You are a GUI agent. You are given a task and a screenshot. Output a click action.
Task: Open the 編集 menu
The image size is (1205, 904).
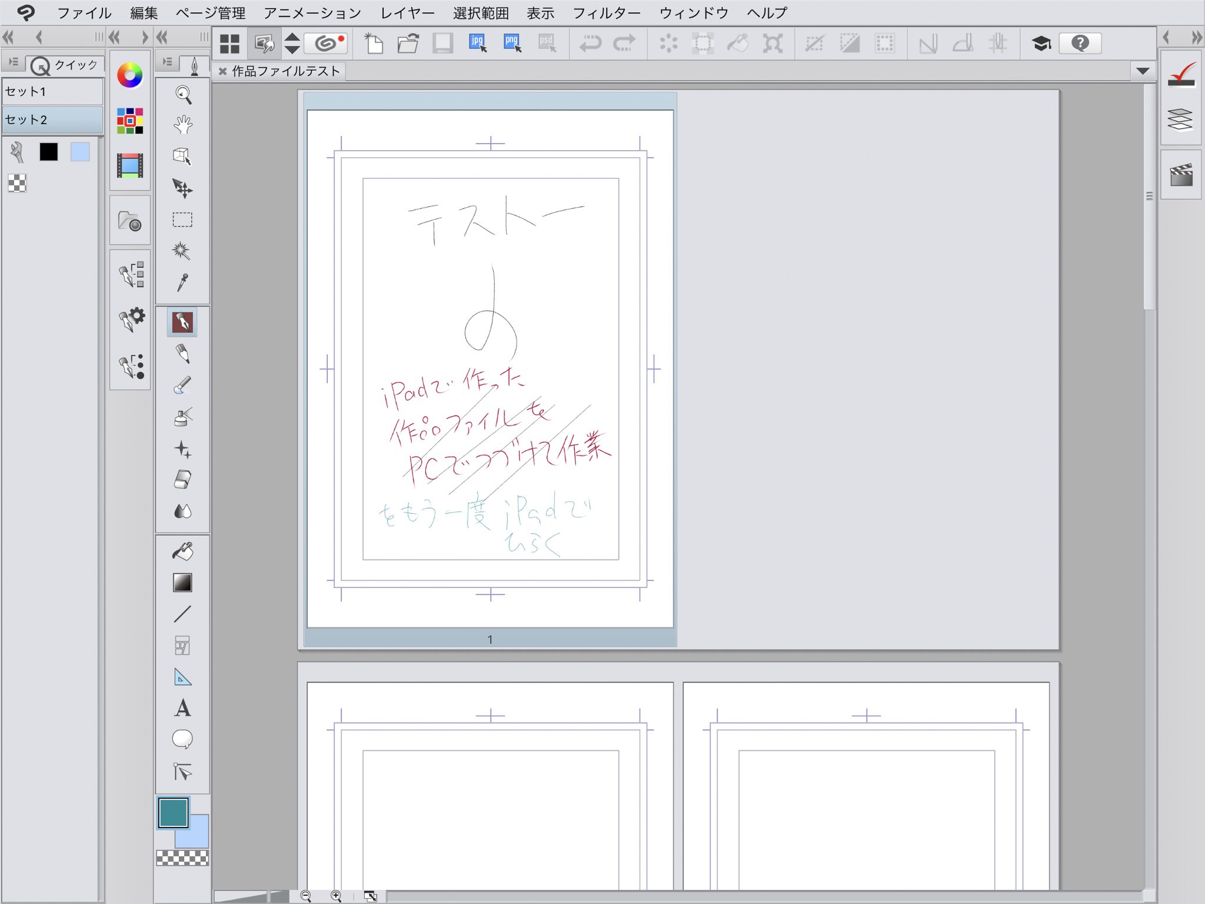(144, 13)
